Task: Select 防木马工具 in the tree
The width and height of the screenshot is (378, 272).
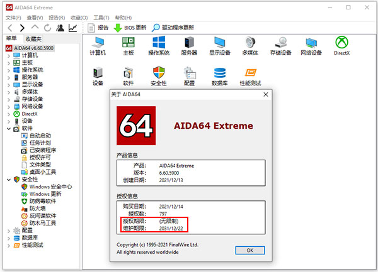Action: coord(38,223)
